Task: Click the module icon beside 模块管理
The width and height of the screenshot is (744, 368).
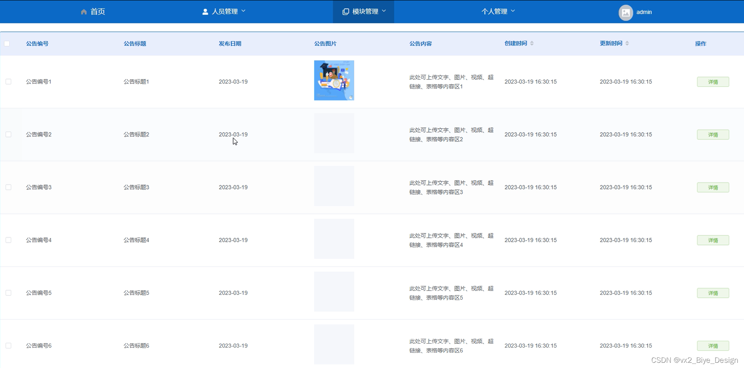Action: coord(346,12)
